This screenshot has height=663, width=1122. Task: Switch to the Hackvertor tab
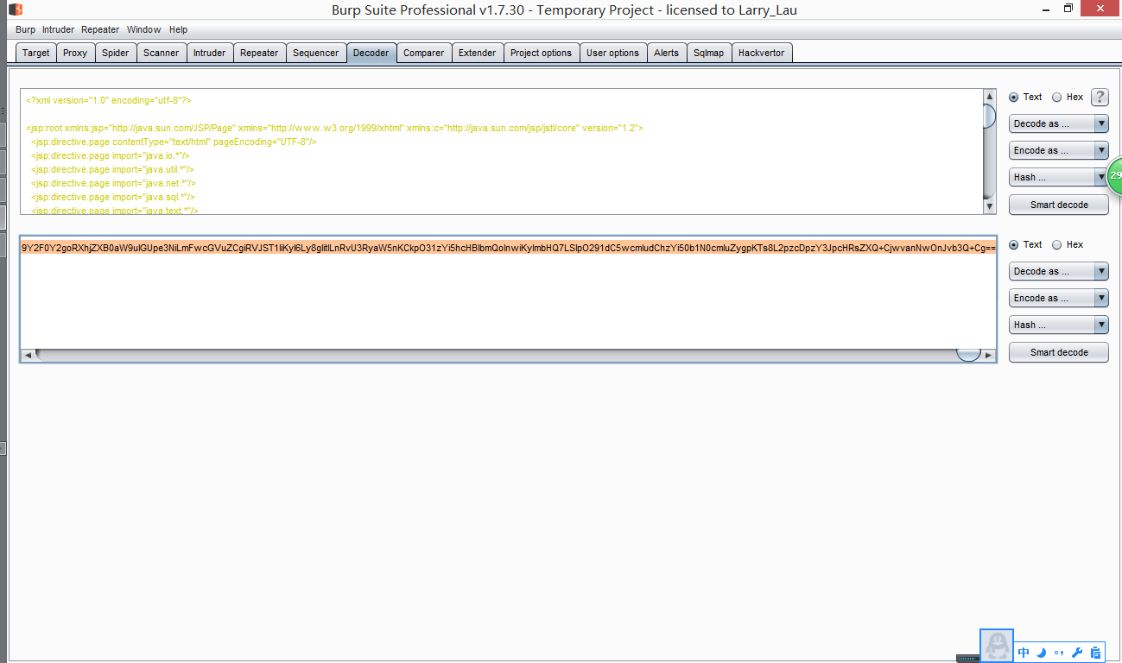click(x=762, y=53)
